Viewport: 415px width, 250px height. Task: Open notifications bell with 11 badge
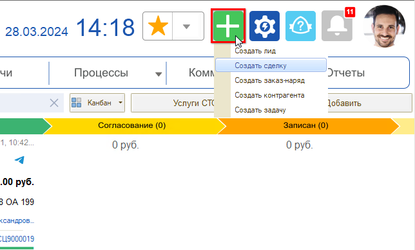pyautogui.click(x=337, y=26)
